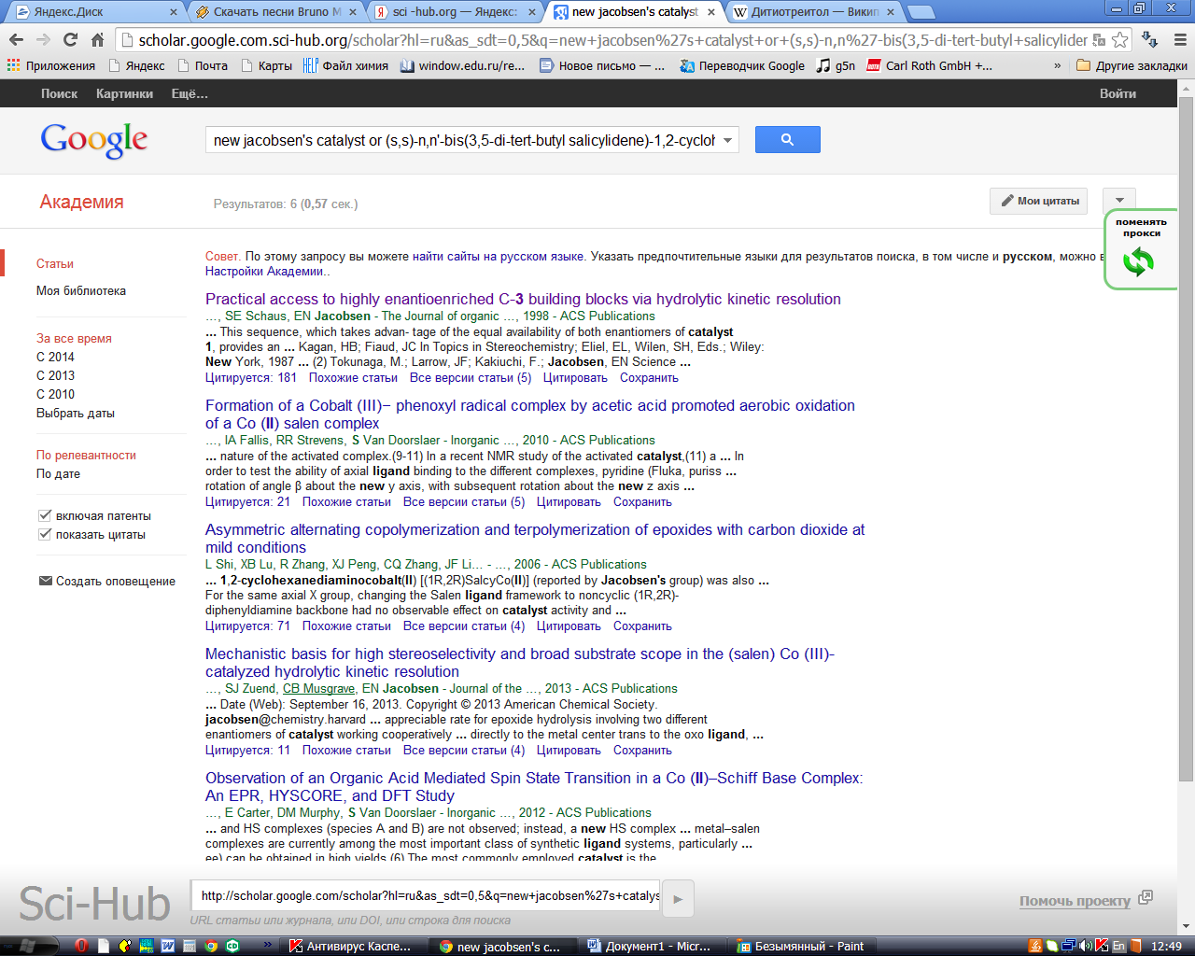Click the En language indicator in tray
This screenshot has width=1195, height=956.
(x=1118, y=946)
